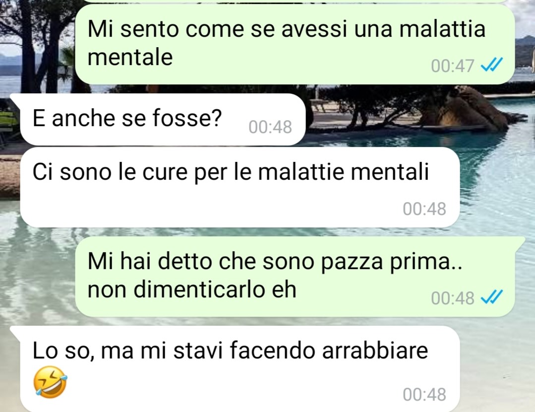The height and width of the screenshot is (412, 535).
Task: Select the 'E anche se fosse?' message
Action: [163, 119]
